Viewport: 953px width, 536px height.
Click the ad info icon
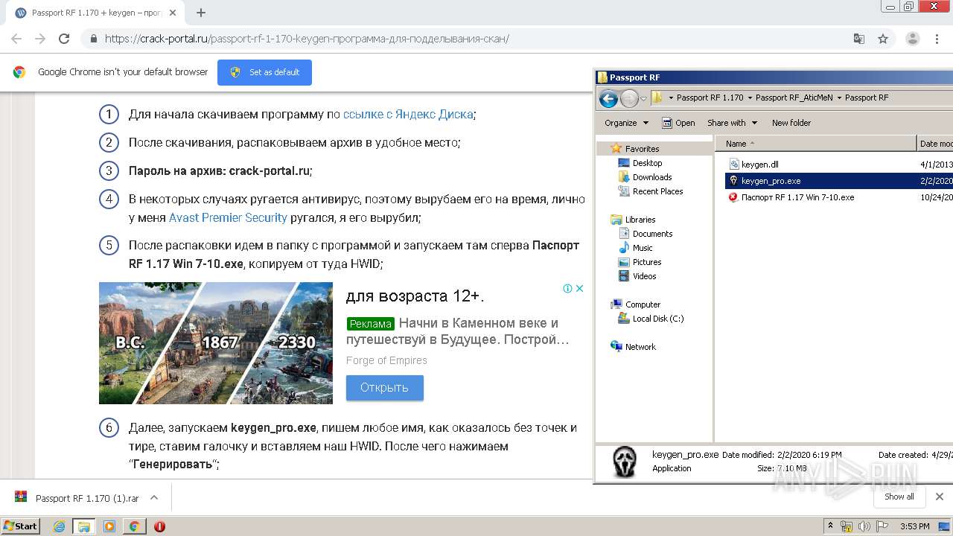pyautogui.click(x=567, y=288)
